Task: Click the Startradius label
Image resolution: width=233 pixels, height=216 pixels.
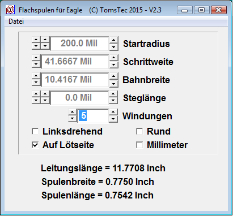Action: pyautogui.click(x=146, y=44)
